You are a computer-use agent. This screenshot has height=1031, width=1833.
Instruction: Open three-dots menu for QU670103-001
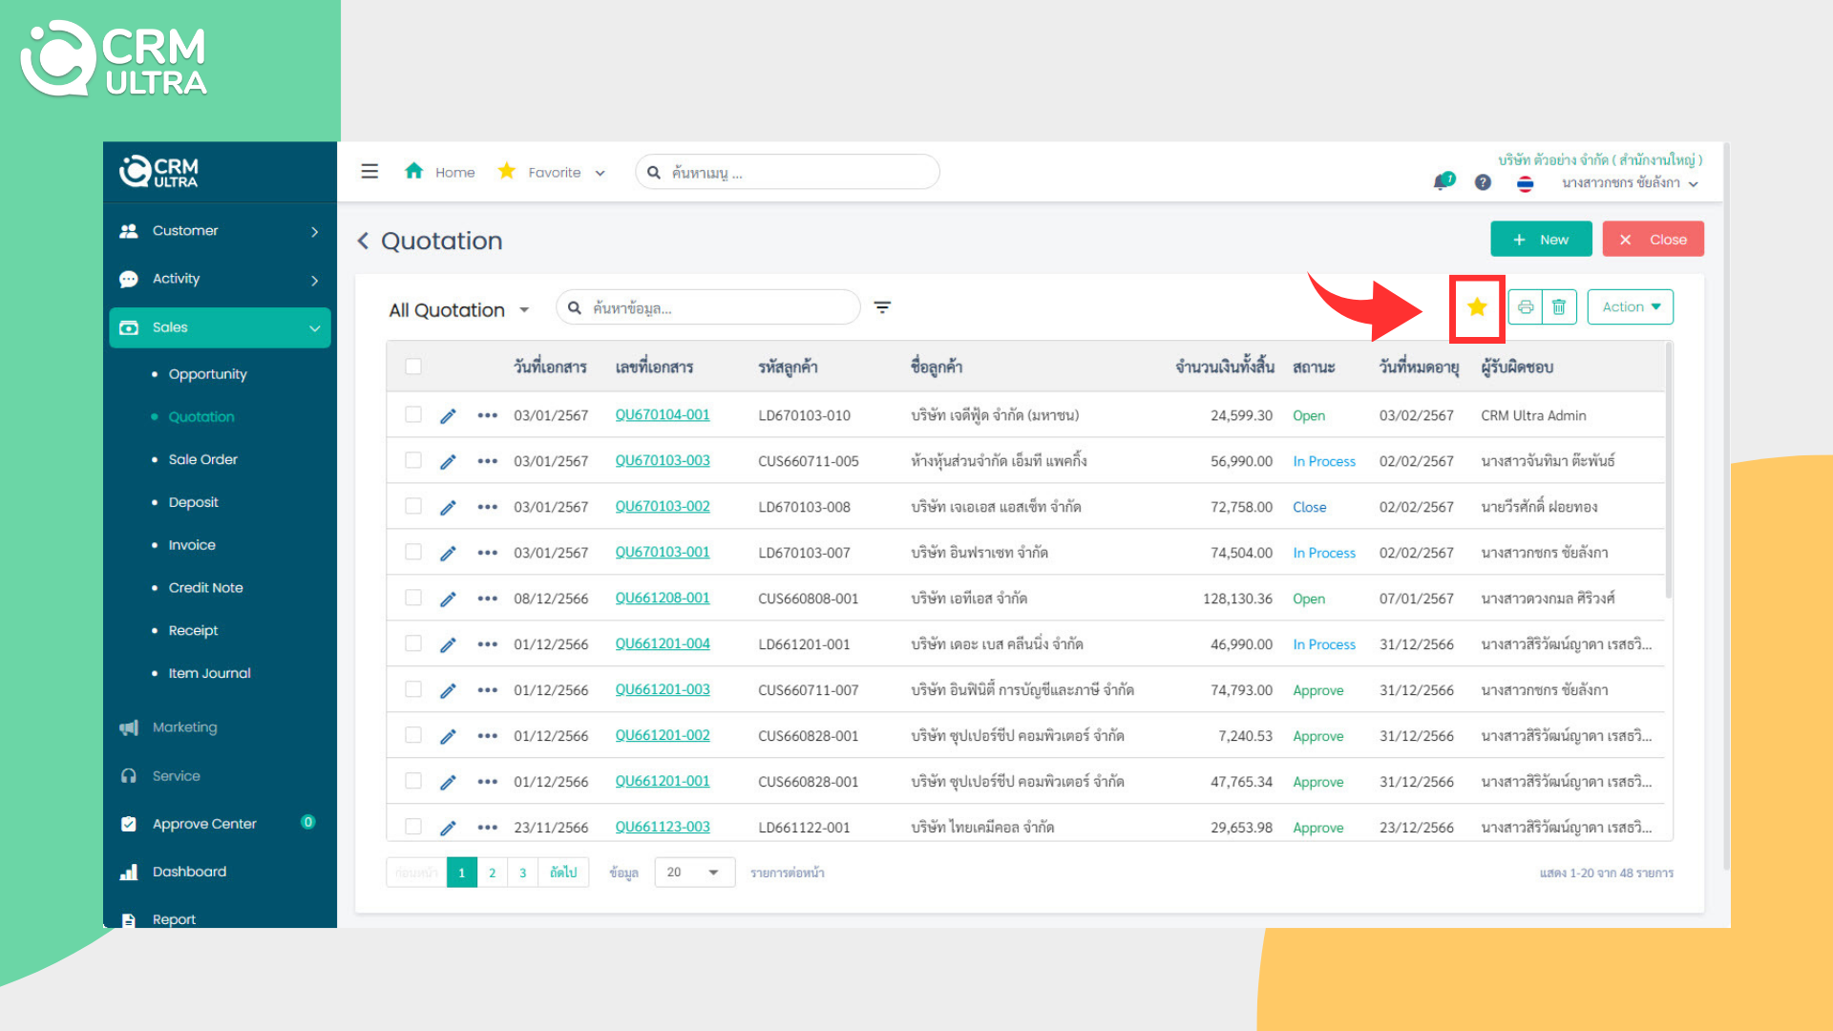point(488,554)
